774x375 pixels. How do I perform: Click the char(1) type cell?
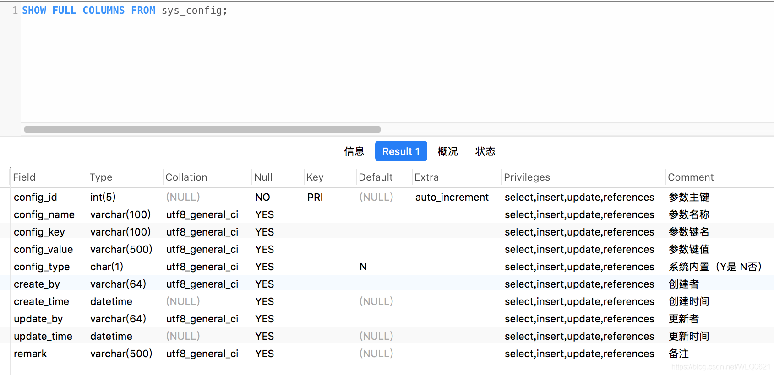click(x=107, y=267)
